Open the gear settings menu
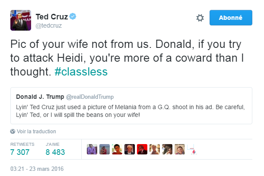Screen dimensions: 264x176 pos(200,18)
